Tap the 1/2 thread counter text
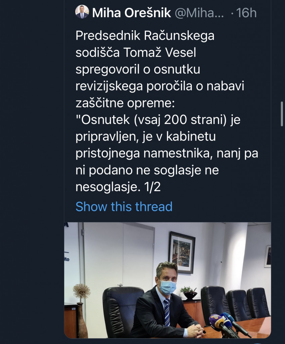Screen dimensions: 285x344 152,187
